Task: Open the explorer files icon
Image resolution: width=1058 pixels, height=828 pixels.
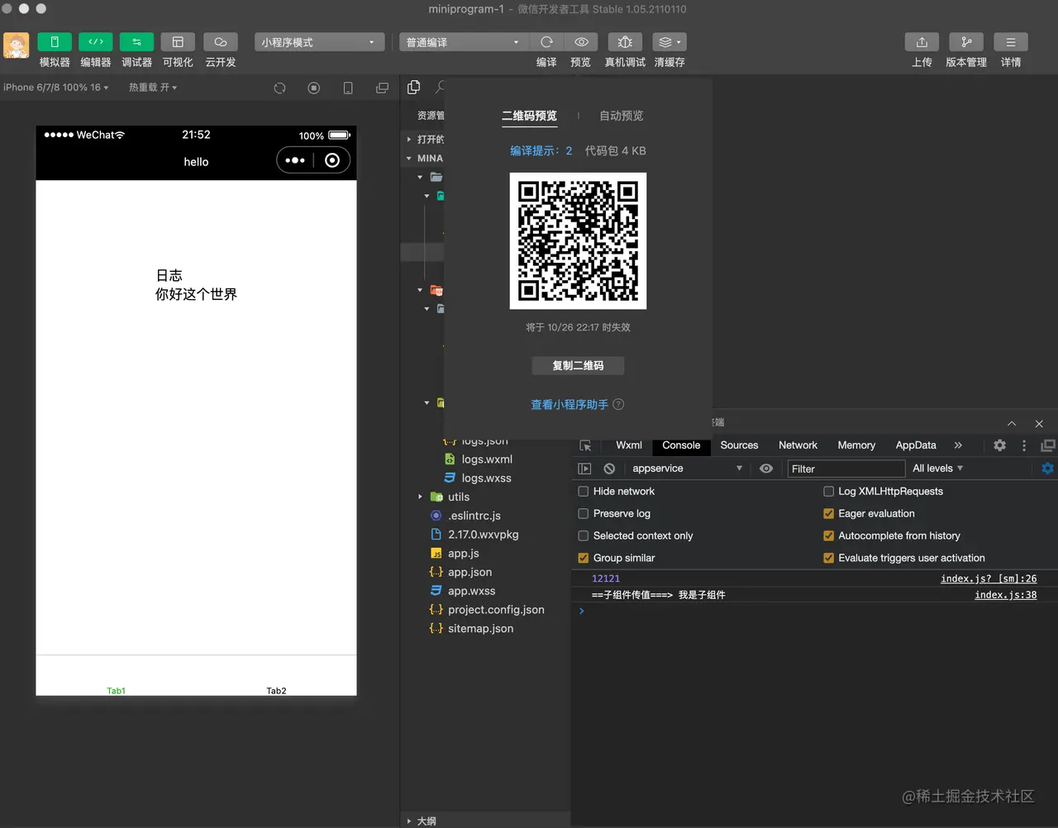Action: coord(414,87)
